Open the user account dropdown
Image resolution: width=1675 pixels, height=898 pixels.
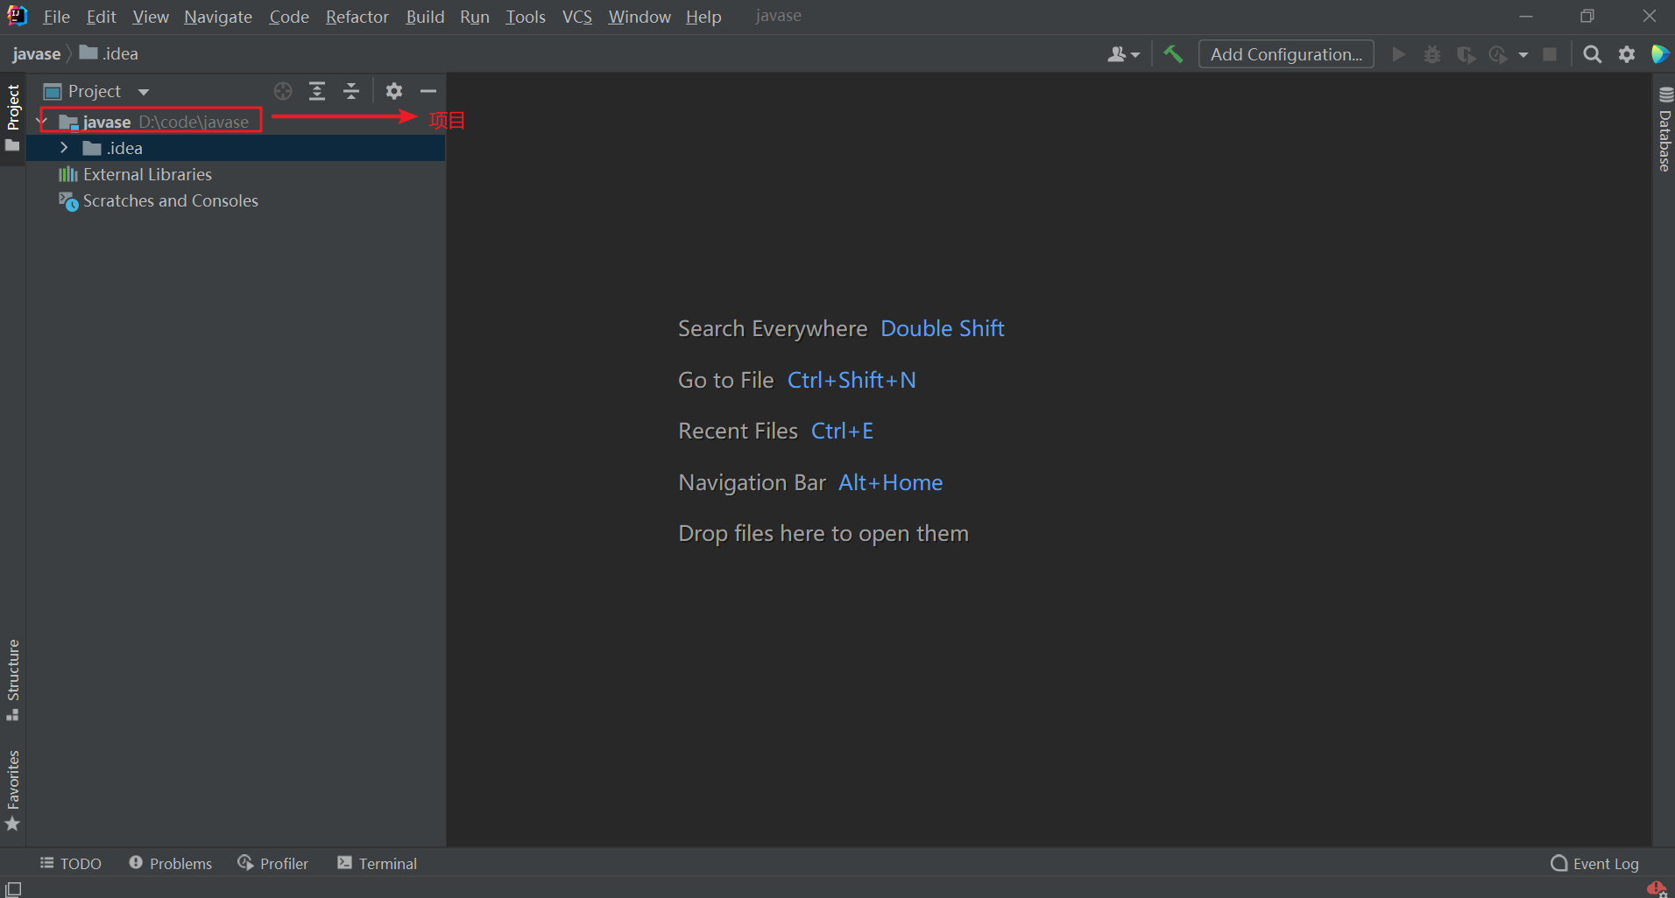(1123, 54)
